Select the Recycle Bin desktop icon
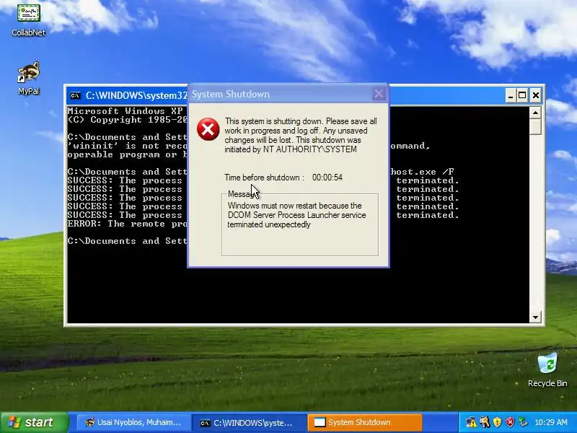577x433 pixels. click(x=547, y=370)
